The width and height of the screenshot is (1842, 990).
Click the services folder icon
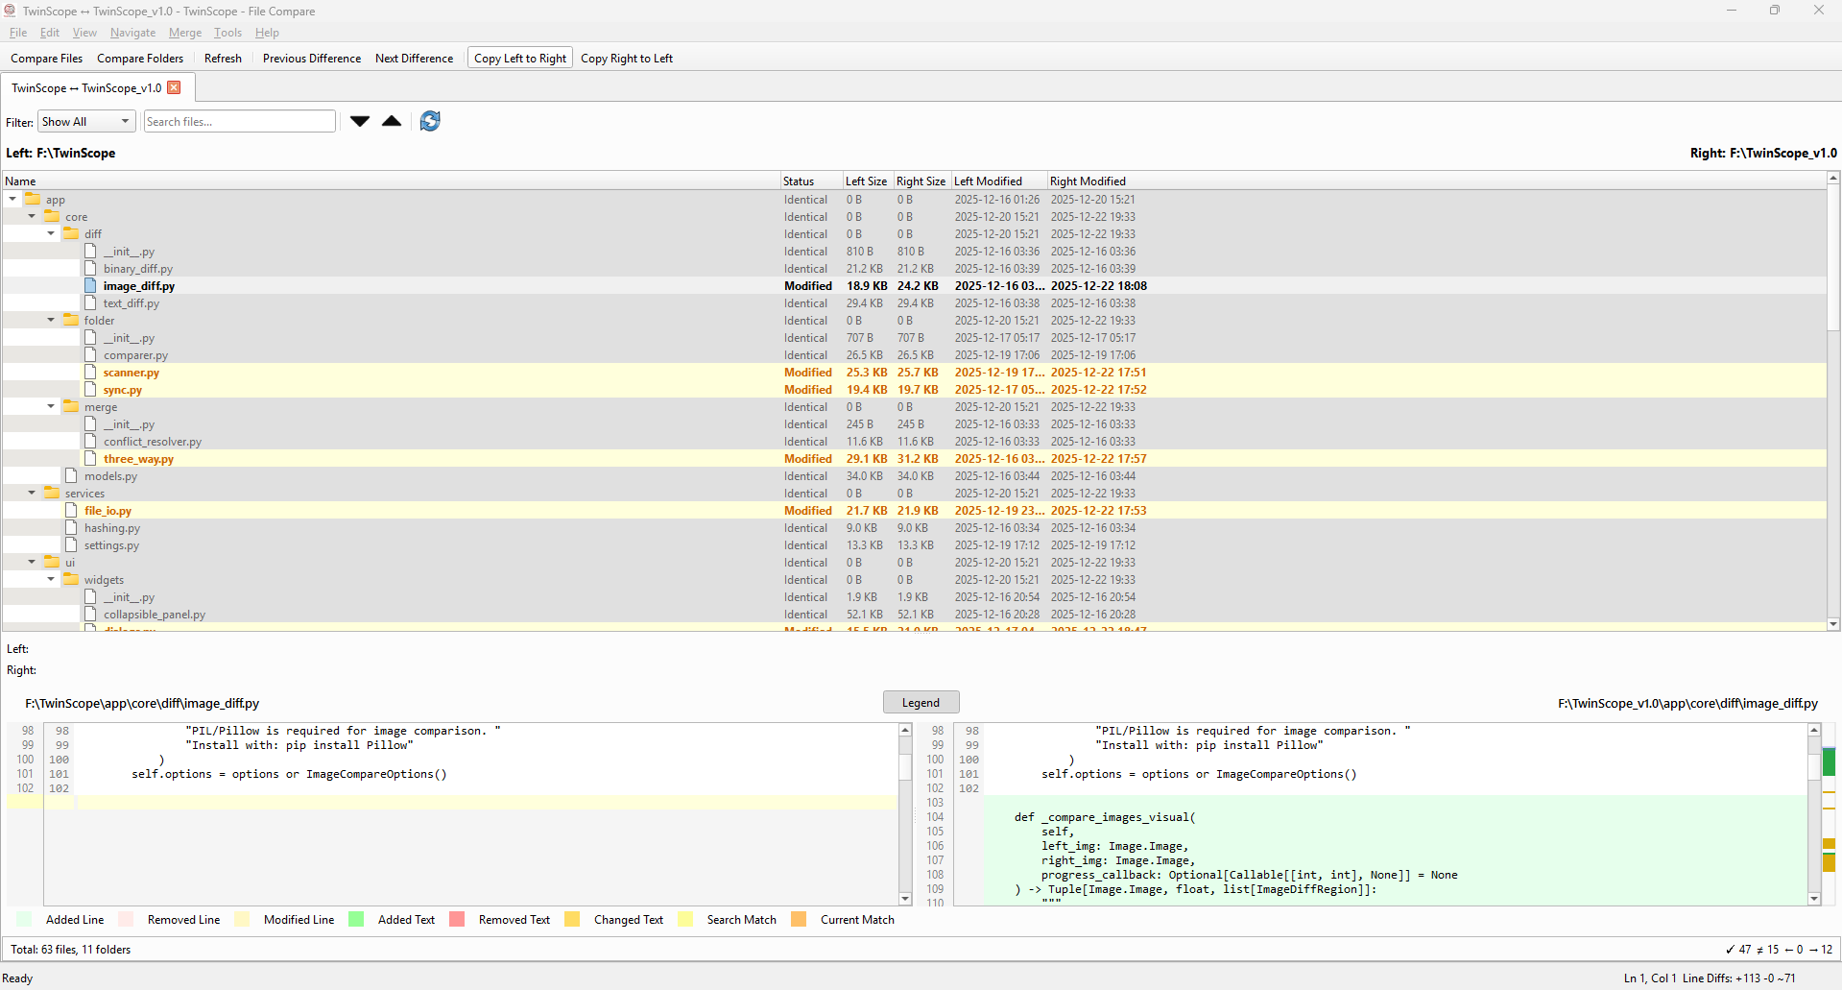pos(52,494)
